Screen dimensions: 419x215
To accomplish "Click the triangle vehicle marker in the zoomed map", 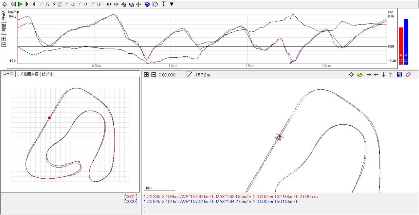I will point(278,137).
